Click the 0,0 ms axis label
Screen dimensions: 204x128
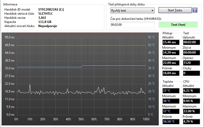(11, 115)
